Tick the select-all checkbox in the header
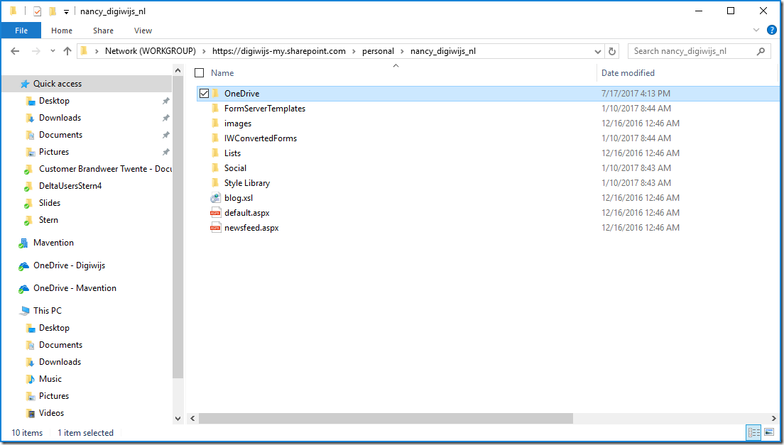784x445 pixels. point(199,73)
